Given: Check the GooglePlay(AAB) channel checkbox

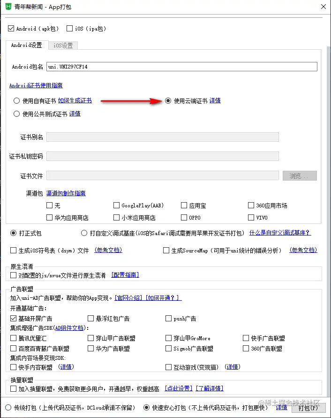Looking at the screenshot, I should [x=116, y=205].
